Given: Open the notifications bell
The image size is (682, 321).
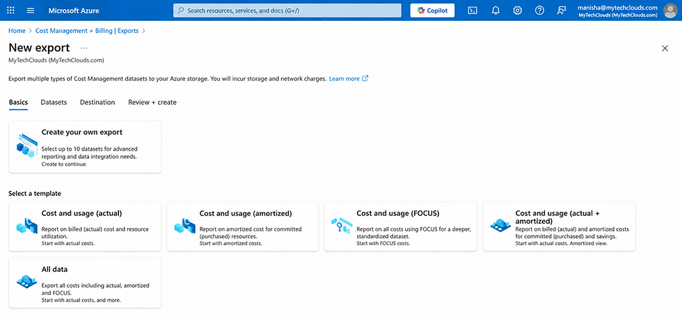Looking at the screenshot, I should click(495, 10).
